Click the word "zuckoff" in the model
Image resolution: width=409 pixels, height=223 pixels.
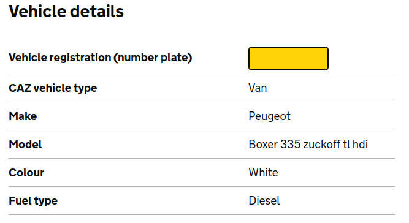pos(322,145)
